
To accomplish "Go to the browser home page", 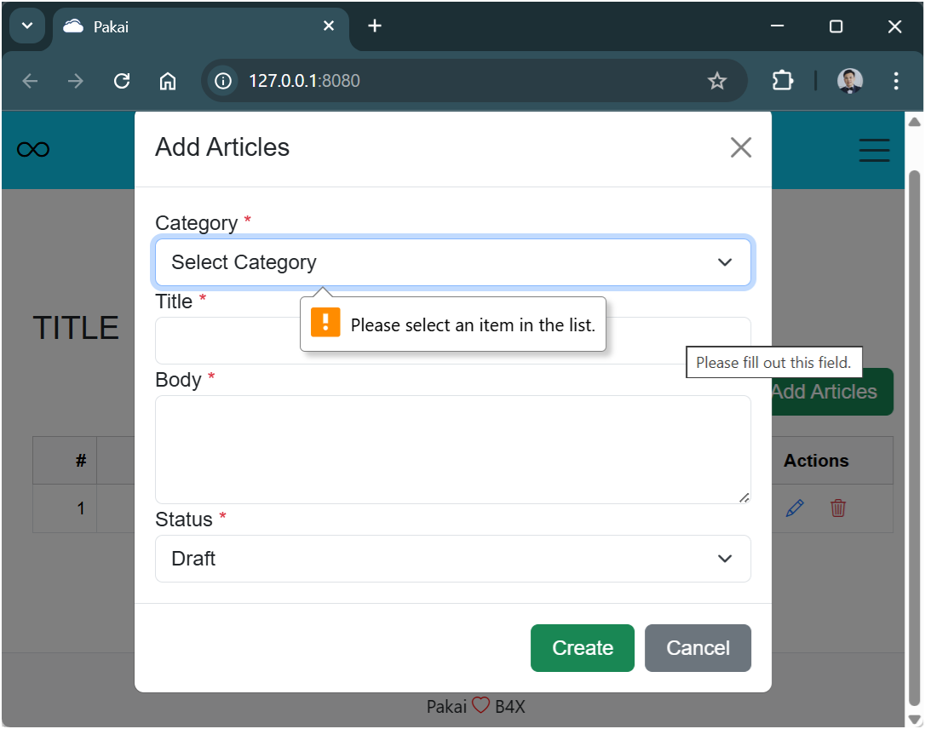I will (x=168, y=81).
